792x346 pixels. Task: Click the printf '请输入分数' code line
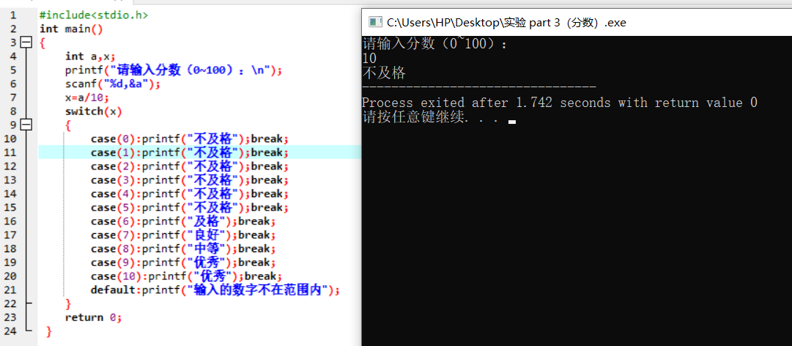point(173,70)
